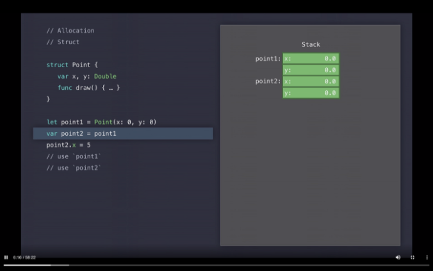Viewport: 433px width, 271px height.
Task: Open the video options three-dot menu
Action: [427, 257]
